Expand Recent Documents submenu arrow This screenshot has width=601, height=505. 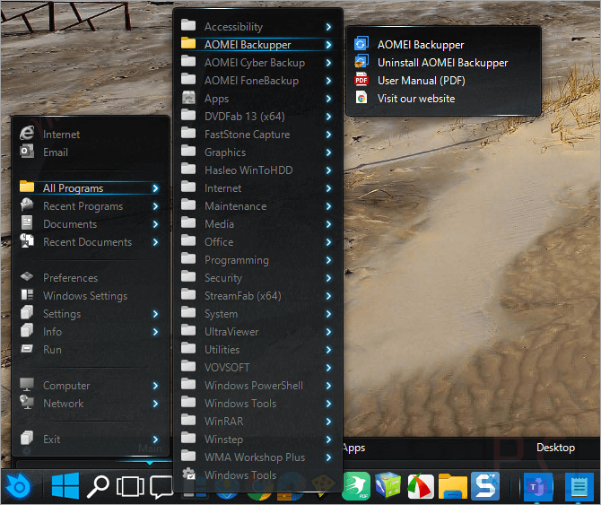pos(155,242)
